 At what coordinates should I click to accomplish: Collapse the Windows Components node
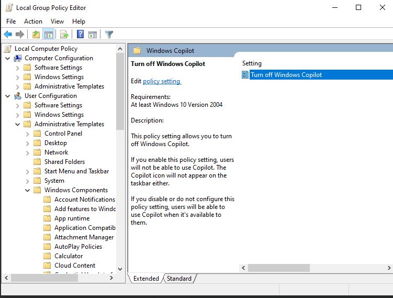point(28,191)
